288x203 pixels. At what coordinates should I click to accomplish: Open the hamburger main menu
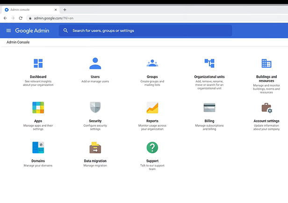[x=8, y=30]
